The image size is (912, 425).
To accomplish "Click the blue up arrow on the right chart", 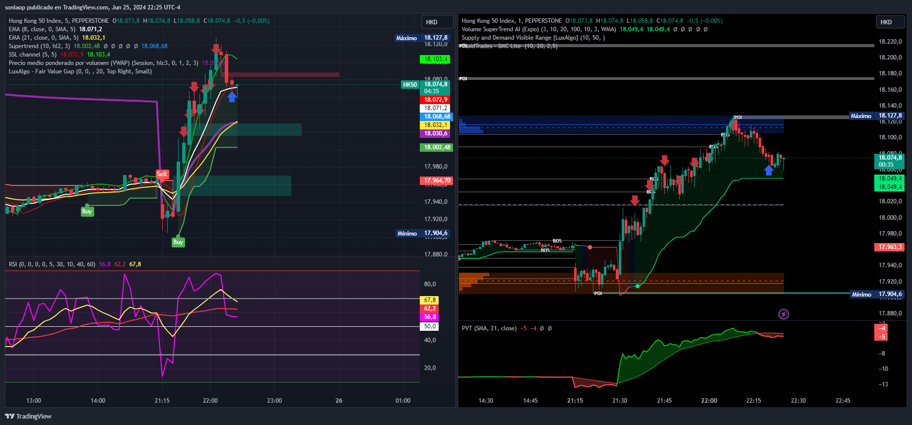I will 769,170.
